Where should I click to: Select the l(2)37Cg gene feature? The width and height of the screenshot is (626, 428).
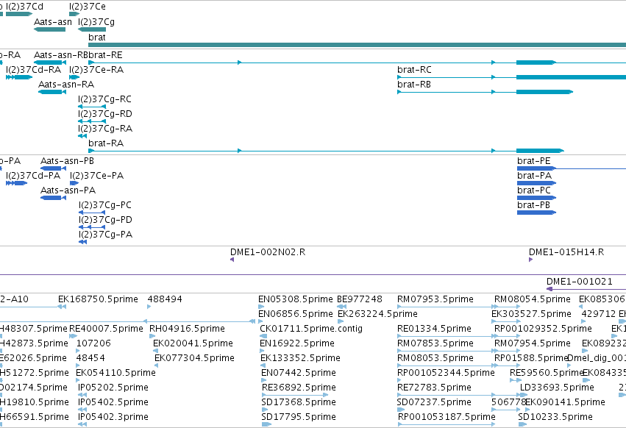pyautogui.click(x=92, y=29)
